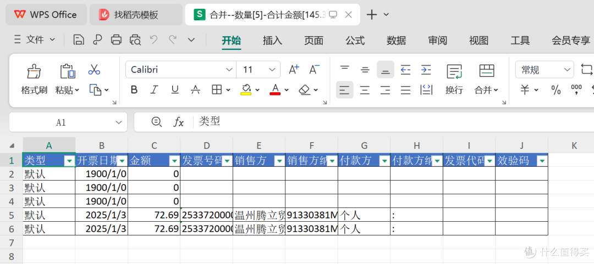Click the Undo arrow
594x264 pixels.
[154, 40]
